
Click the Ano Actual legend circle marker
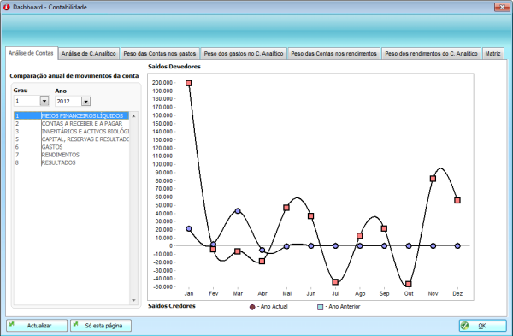[x=252, y=307]
